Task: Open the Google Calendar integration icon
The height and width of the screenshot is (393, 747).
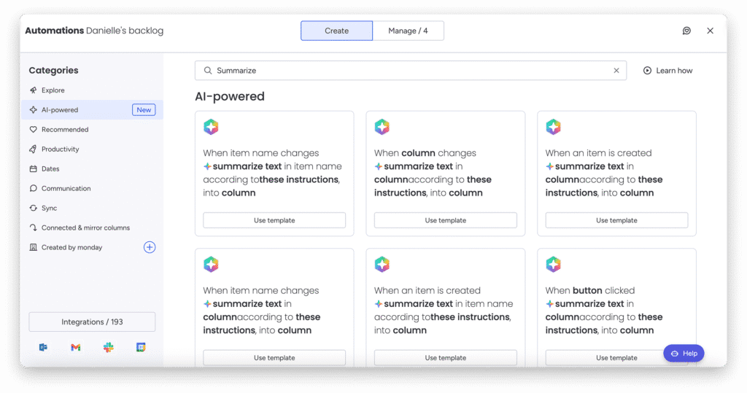Action: pyautogui.click(x=141, y=347)
